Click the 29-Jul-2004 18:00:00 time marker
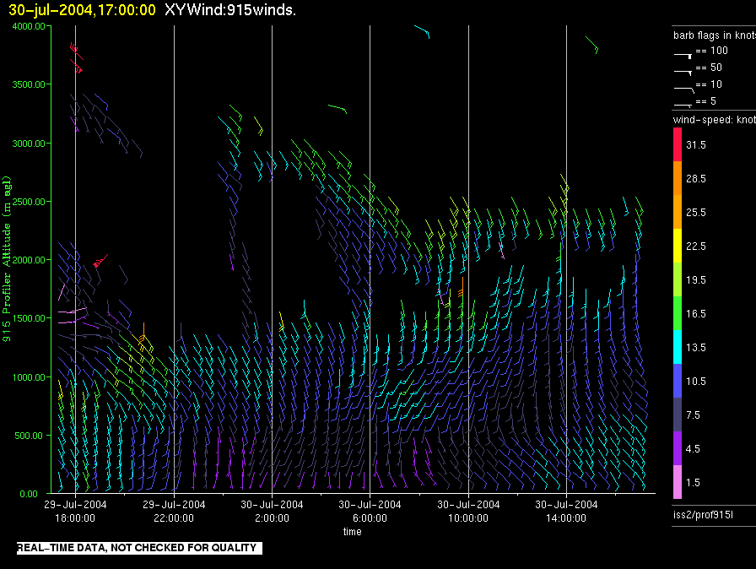Screen dimensions: 756x569 click(75, 511)
